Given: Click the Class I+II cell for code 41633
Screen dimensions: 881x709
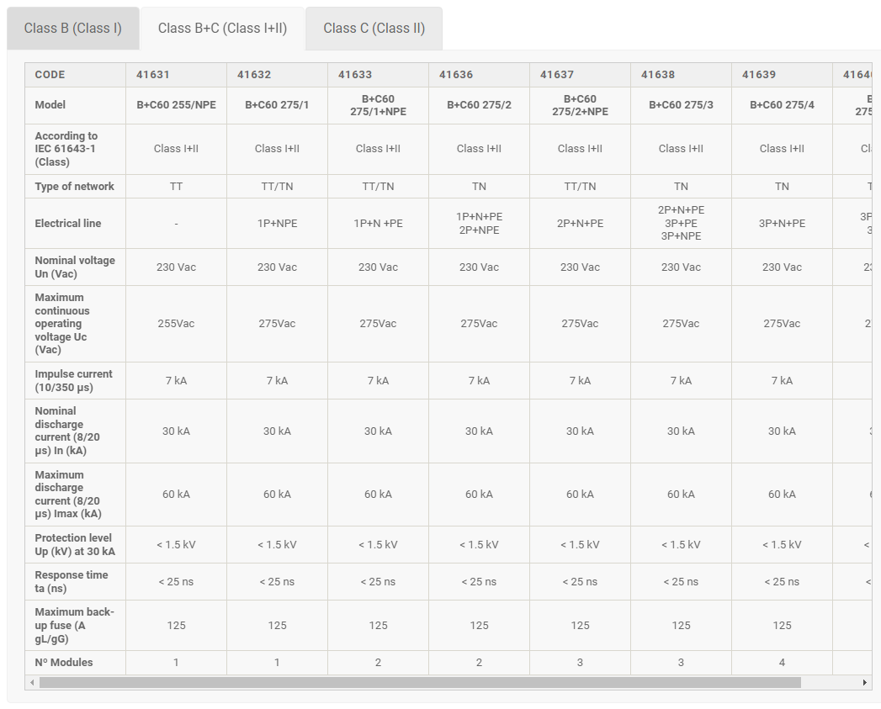Looking at the screenshot, I should (378, 149).
